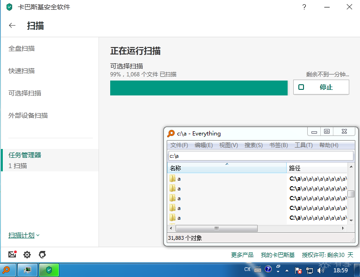Minimize the Kaspersky window

tap(327, 7)
